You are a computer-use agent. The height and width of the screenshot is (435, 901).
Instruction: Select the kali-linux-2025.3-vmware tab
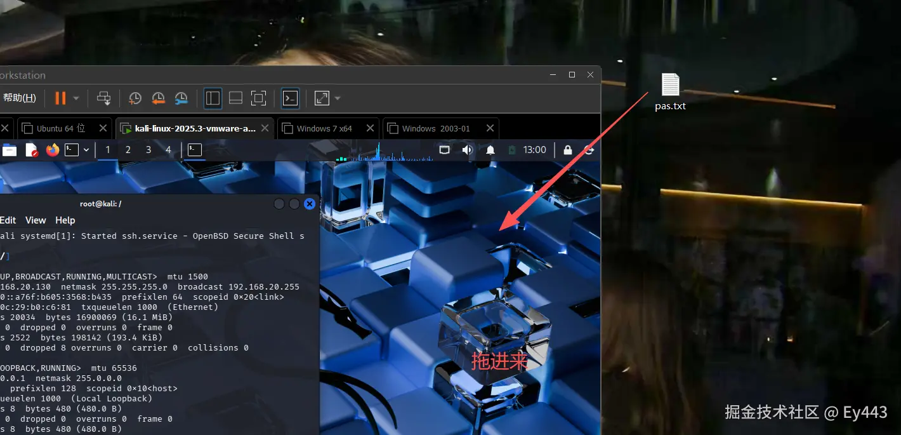click(195, 128)
